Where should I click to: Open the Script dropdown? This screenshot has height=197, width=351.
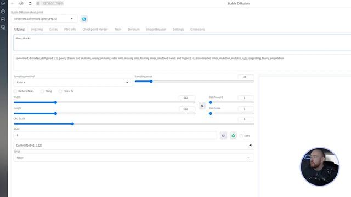coord(134,158)
